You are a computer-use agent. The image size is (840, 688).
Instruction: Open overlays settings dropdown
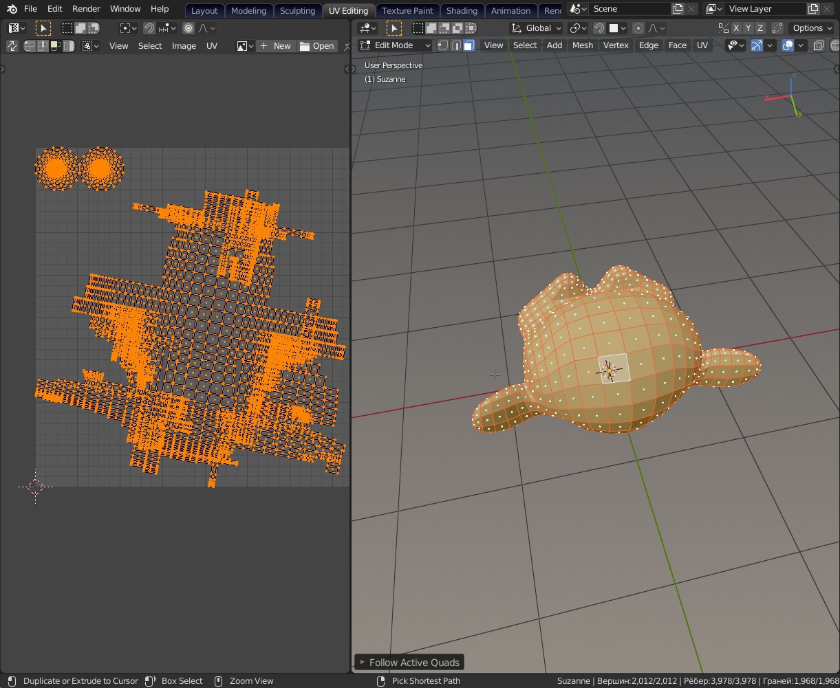[x=801, y=45]
